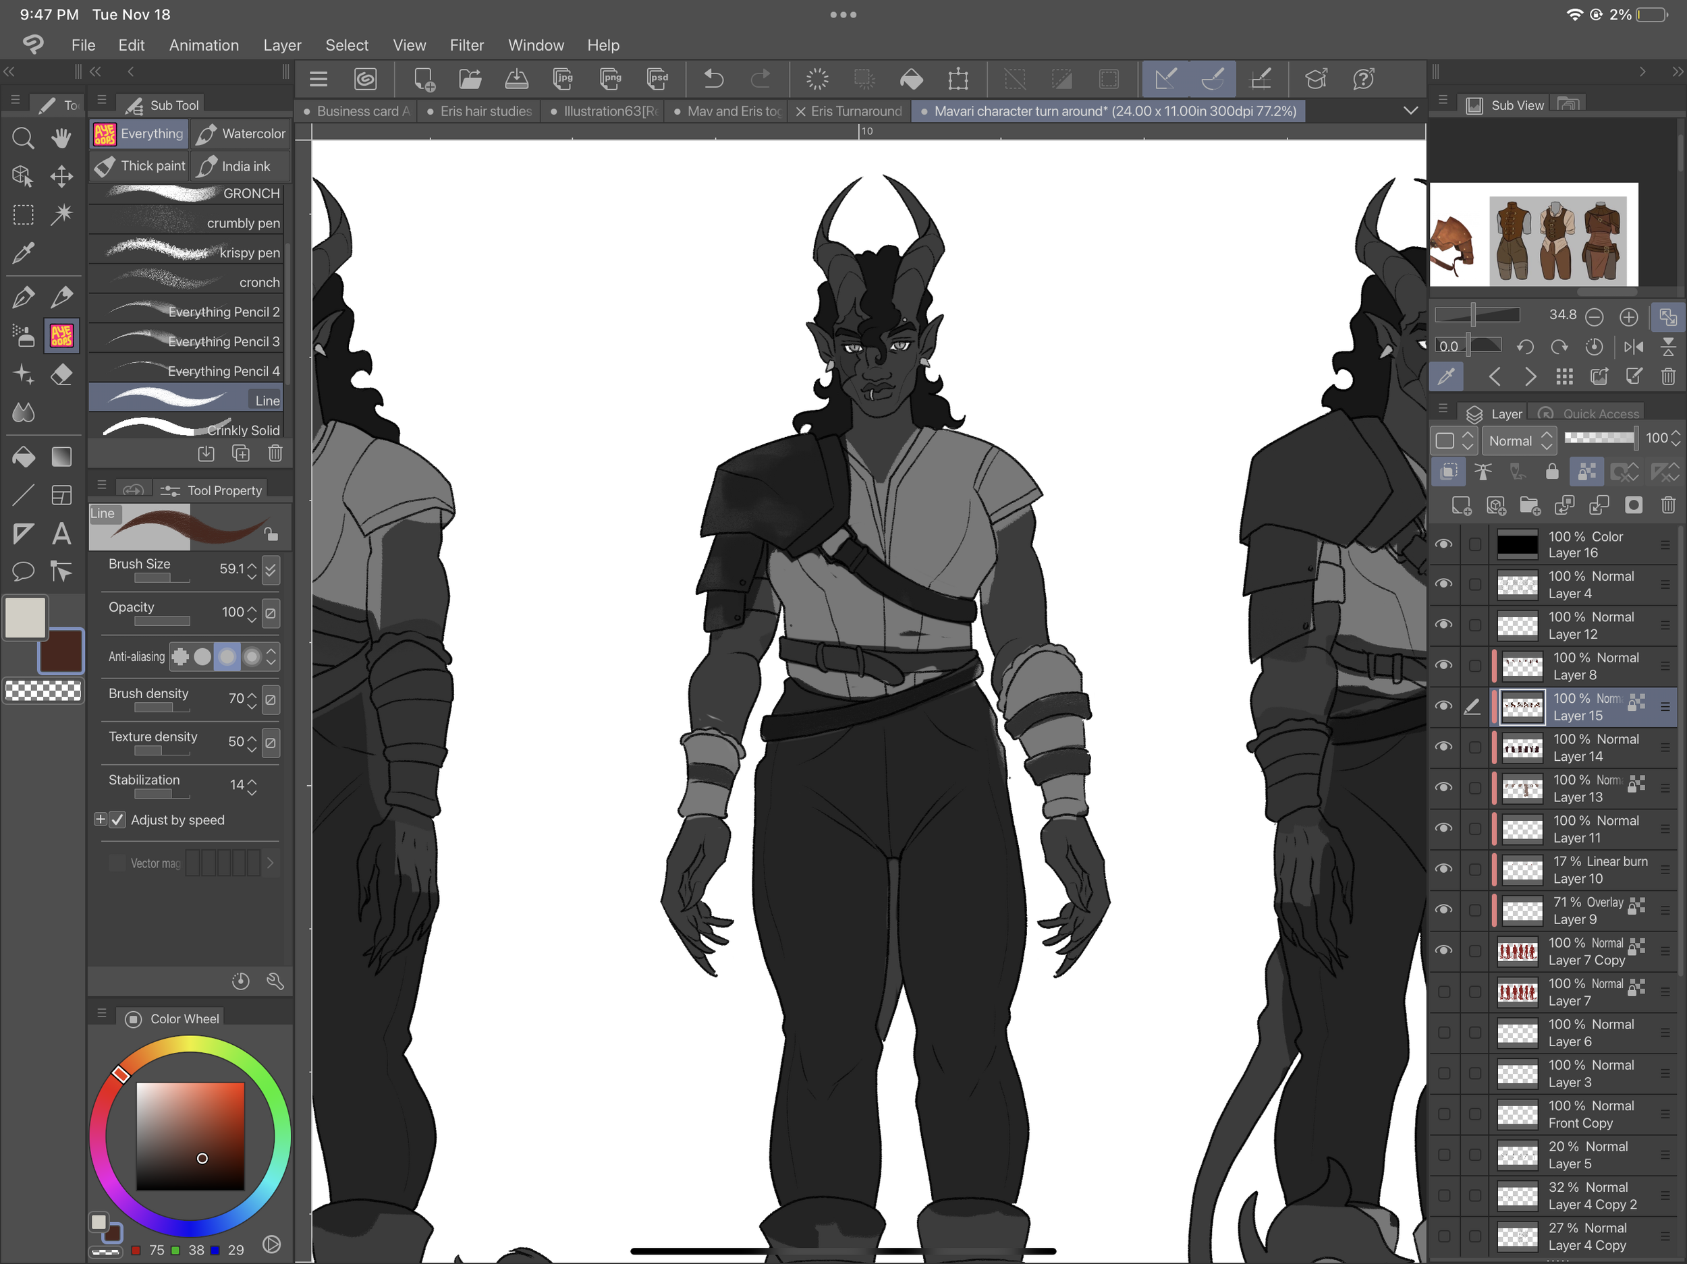Open the Normal blending mode dropdown

click(x=1520, y=440)
